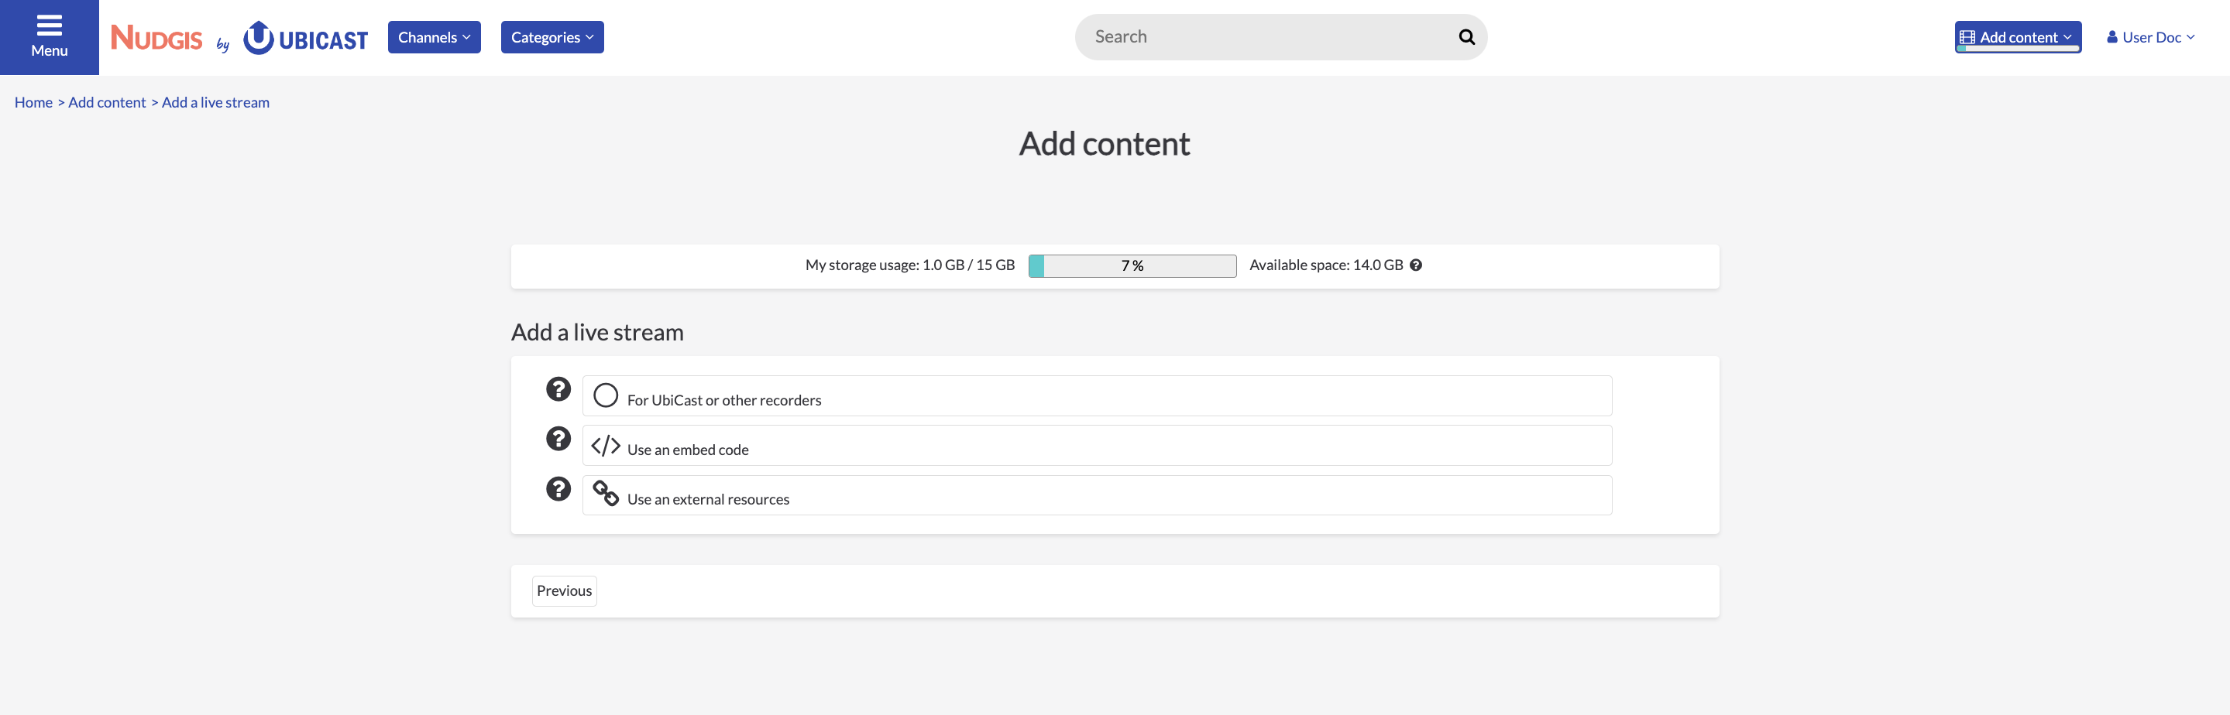
Task: Click the Add content page heading
Action: (x=1104, y=145)
